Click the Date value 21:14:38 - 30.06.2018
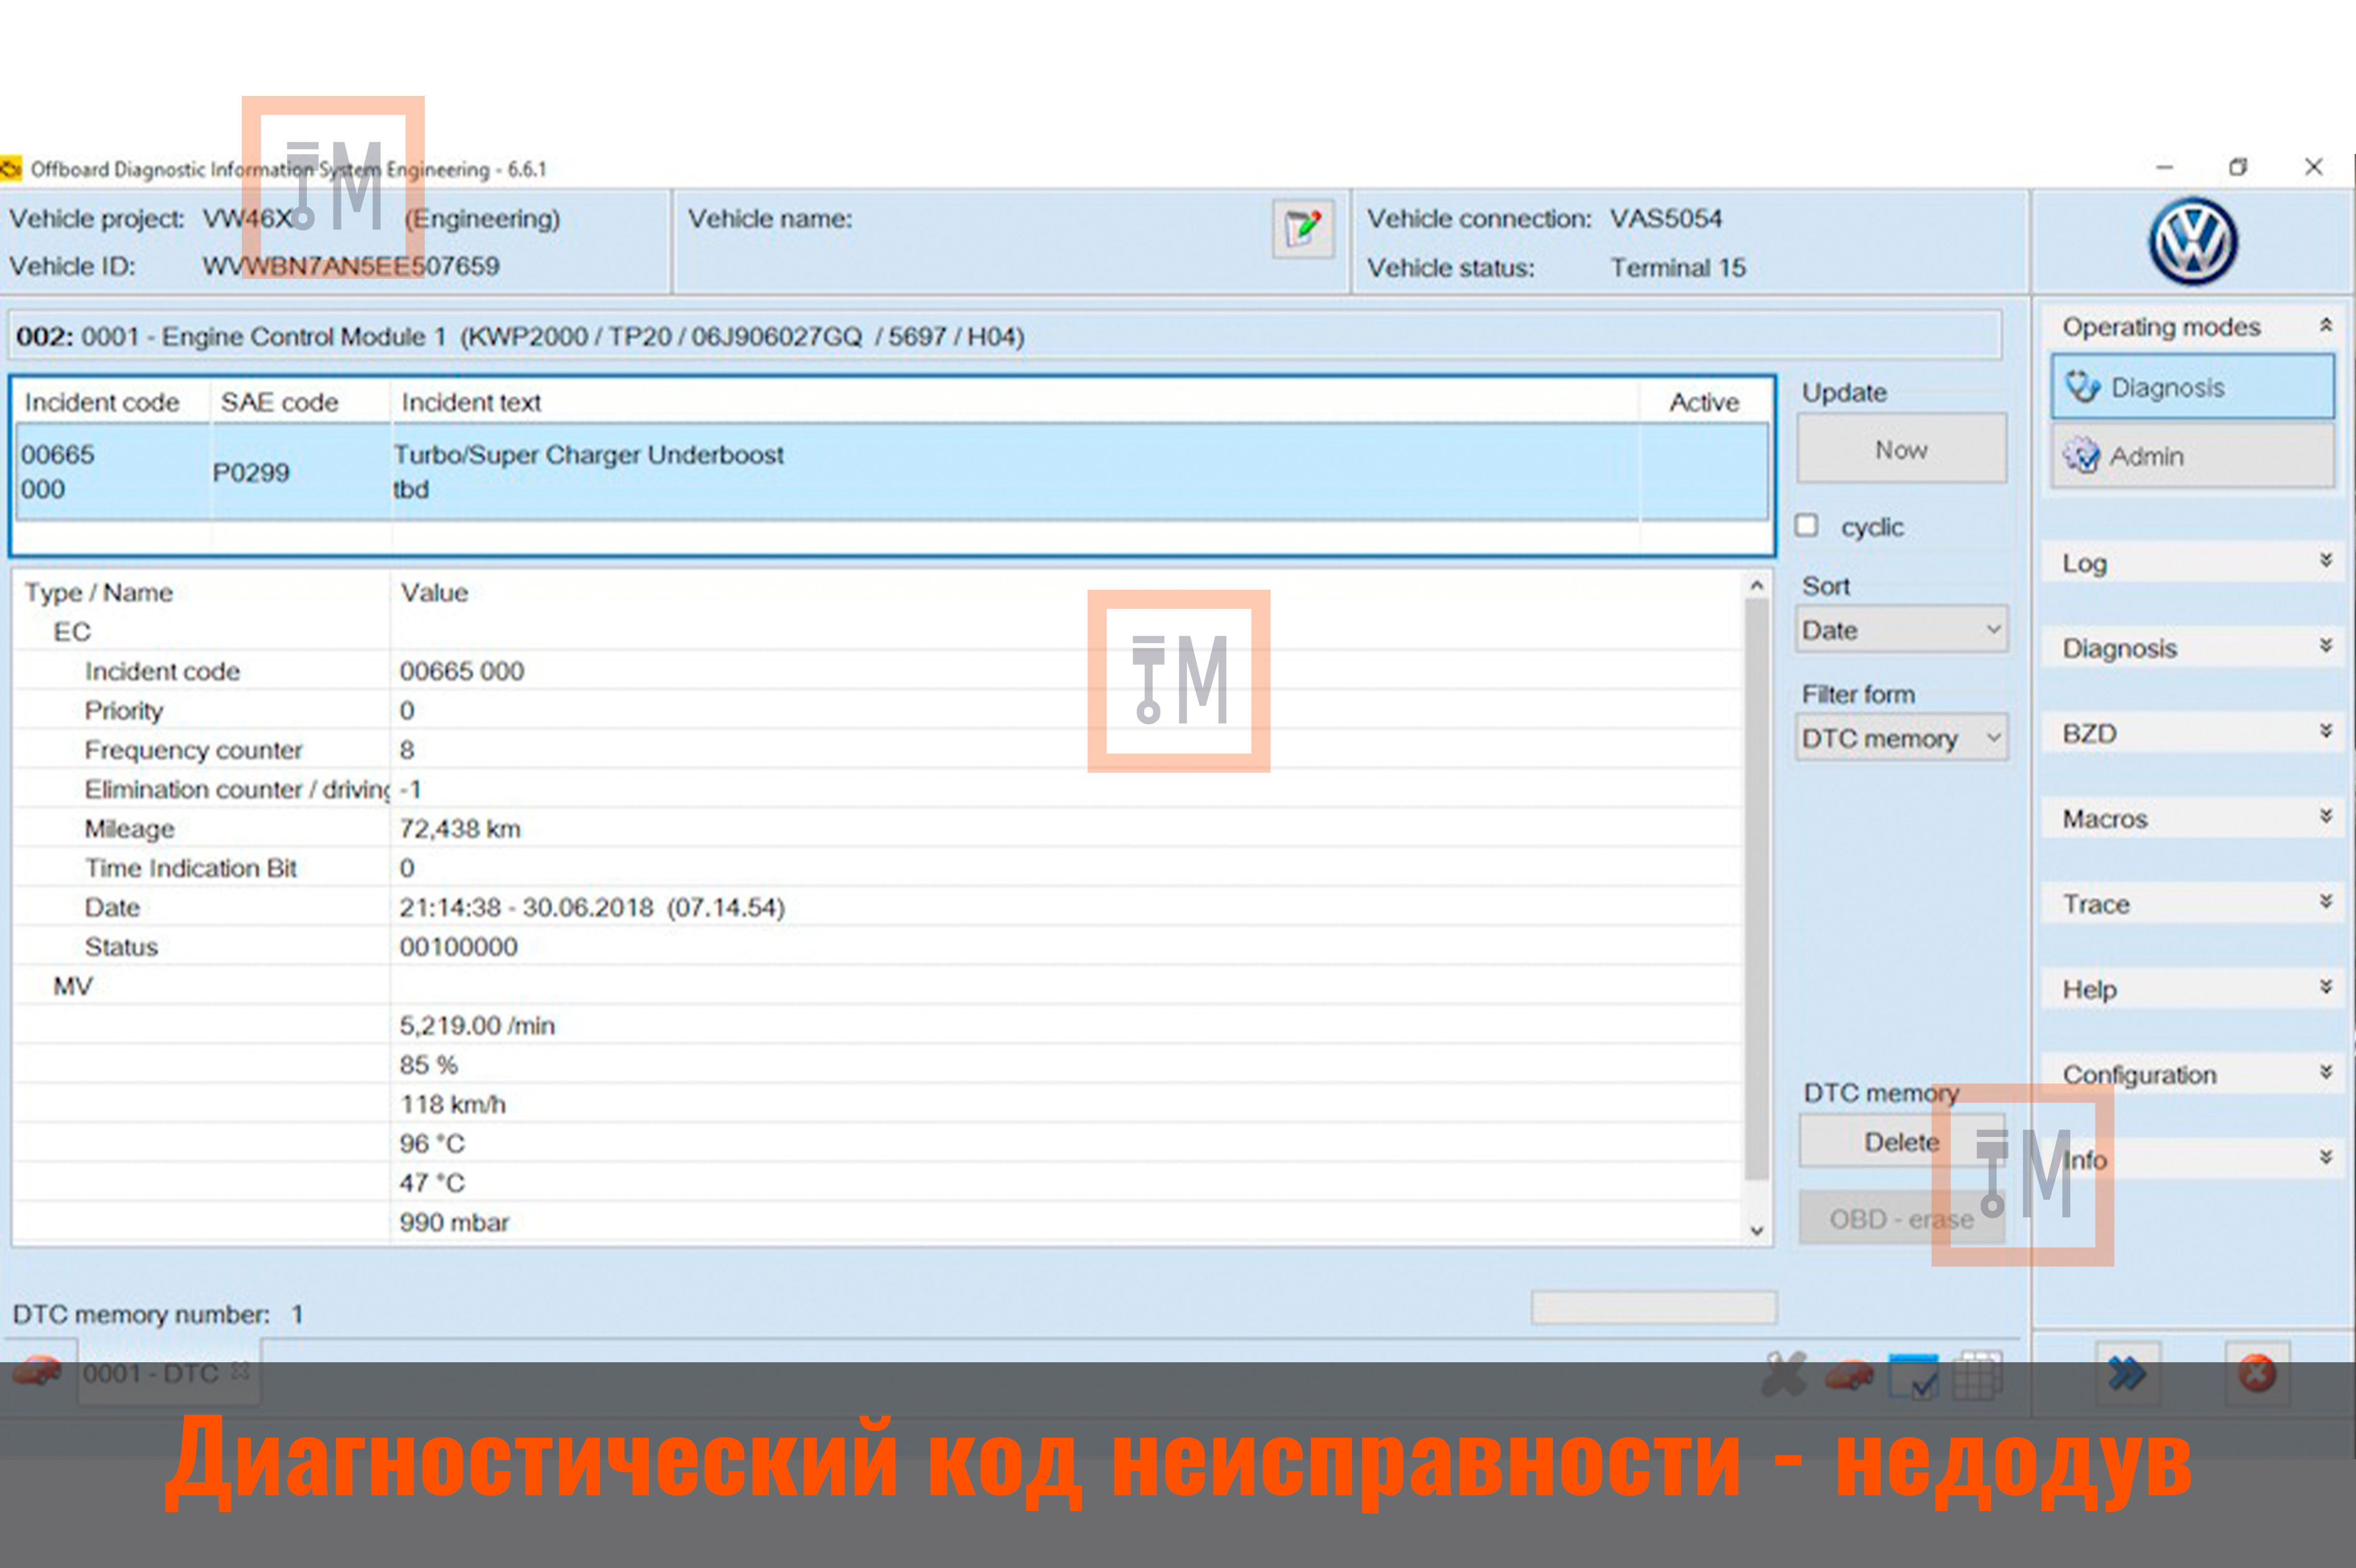This screenshot has height=1568, width=2356. click(x=592, y=908)
